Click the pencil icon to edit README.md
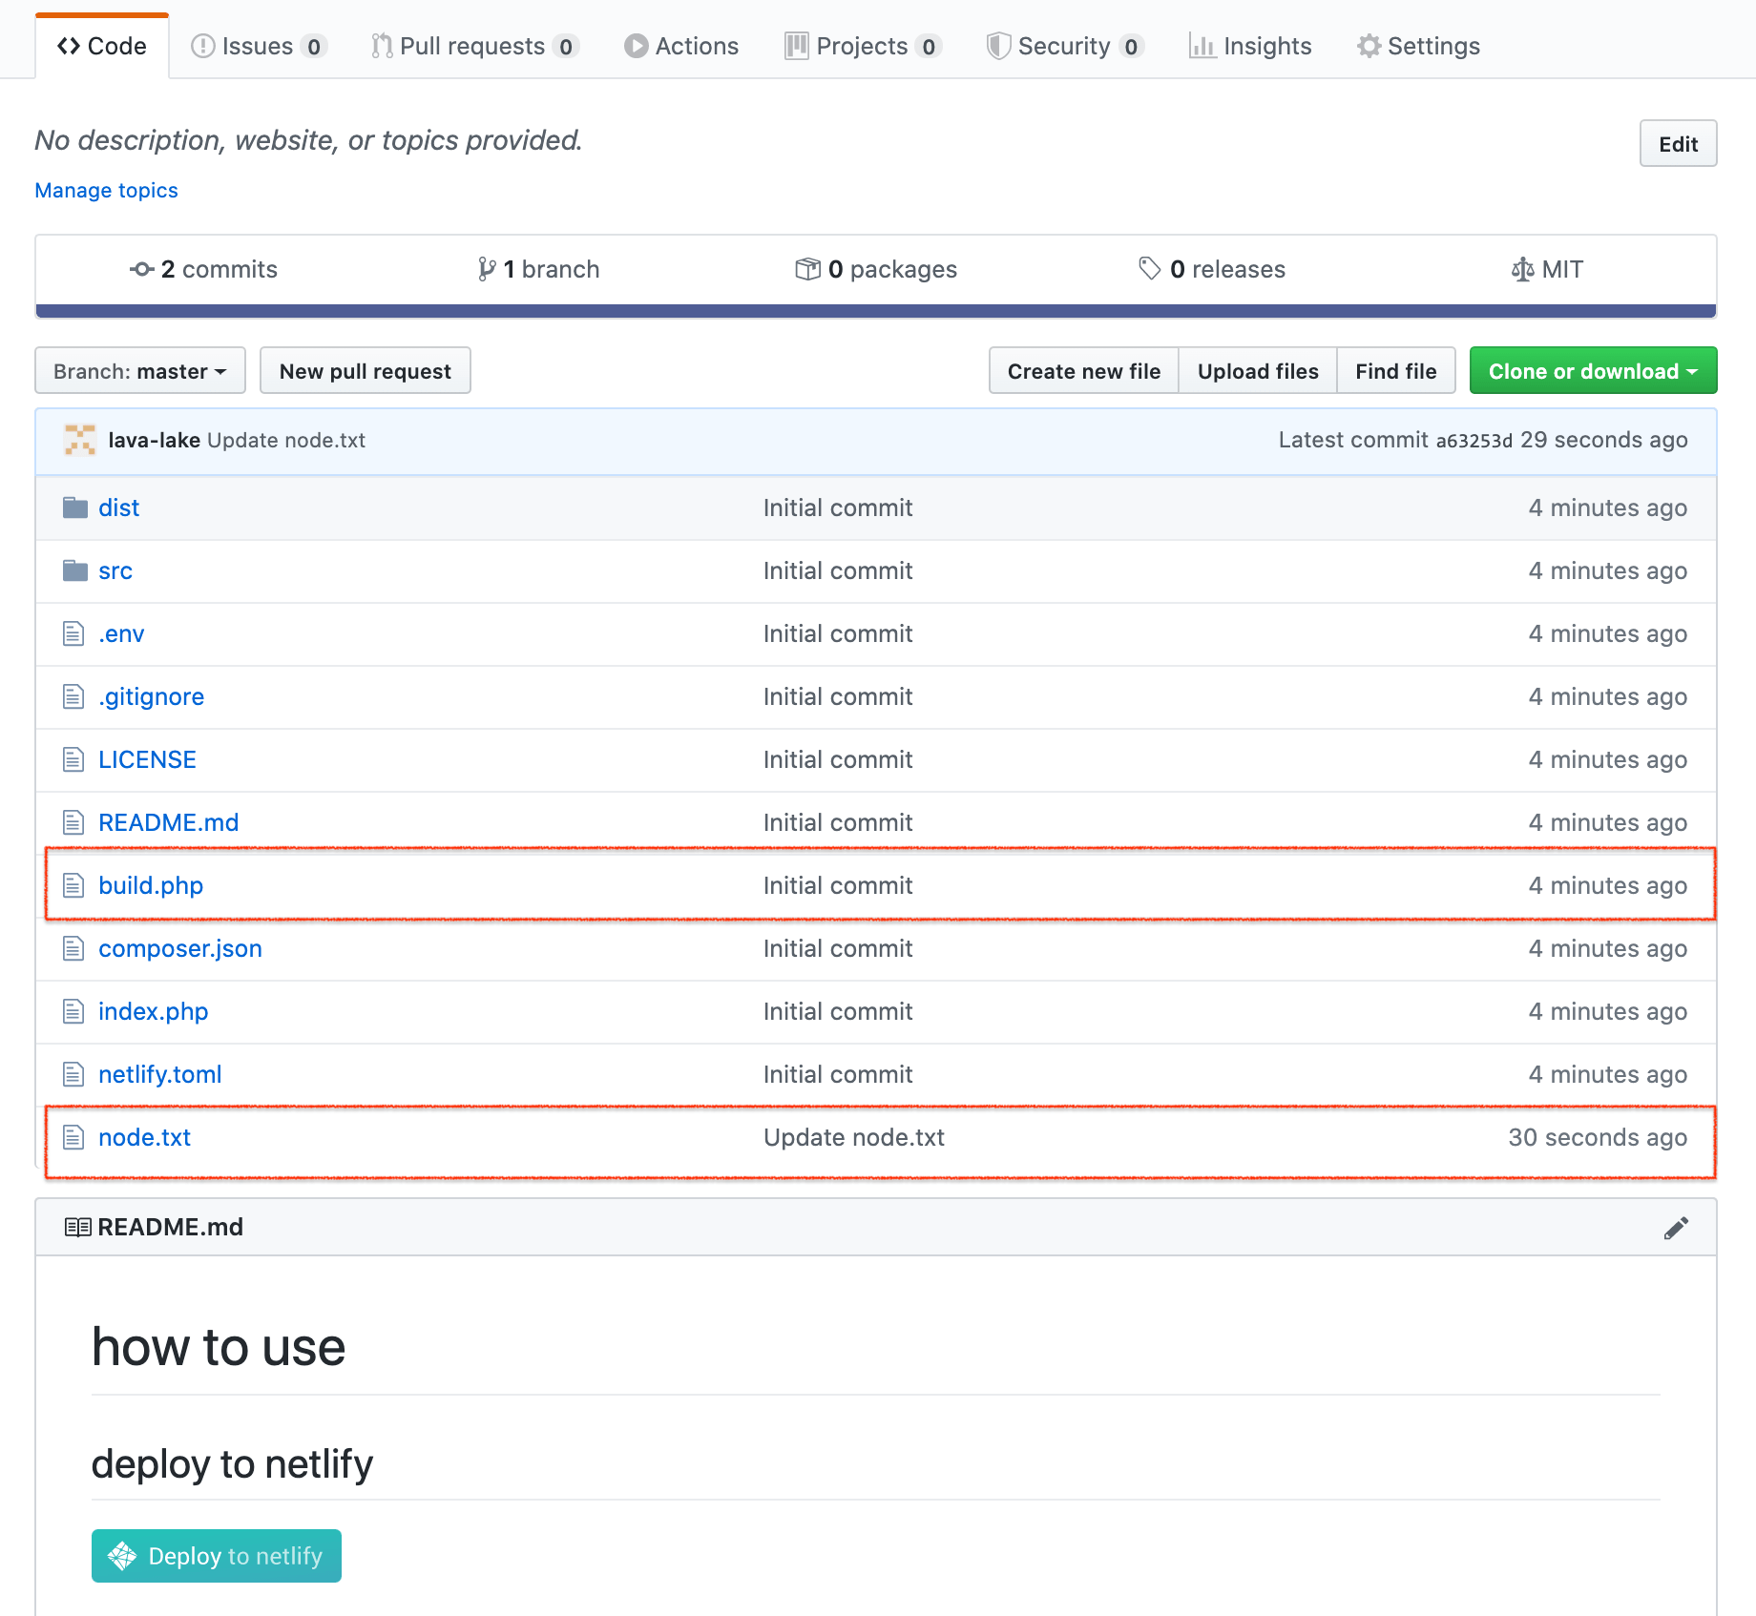The width and height of the screenshot is (1756, 1616). 1676,1228
